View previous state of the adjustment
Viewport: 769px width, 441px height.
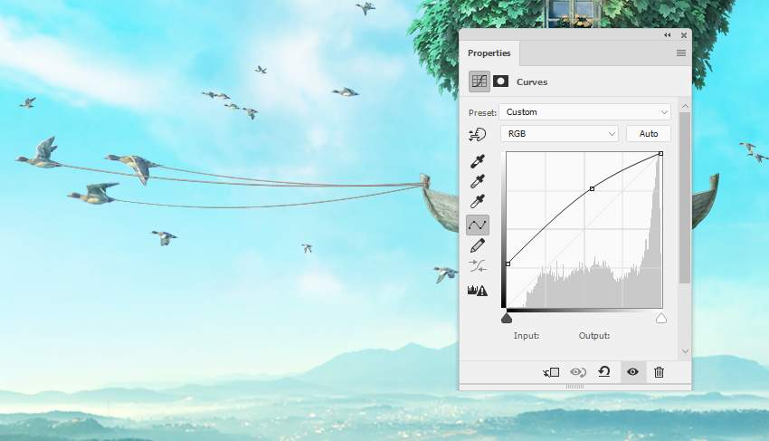578,372
